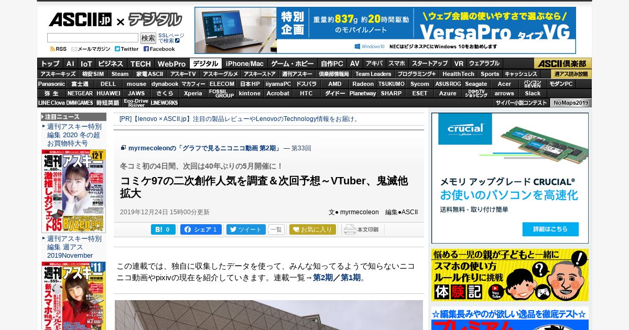This screenshot has width=629, height=330.
Task: Open the Xperia brand link
Action: click(x=193, y=93)
